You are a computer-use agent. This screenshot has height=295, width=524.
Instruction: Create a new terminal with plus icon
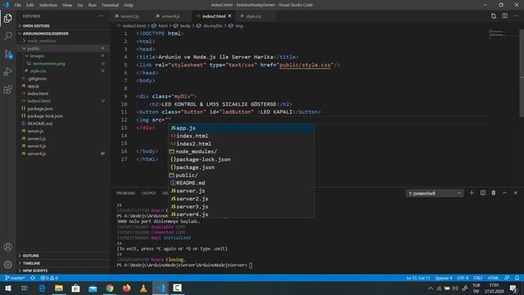pos(472,193)
